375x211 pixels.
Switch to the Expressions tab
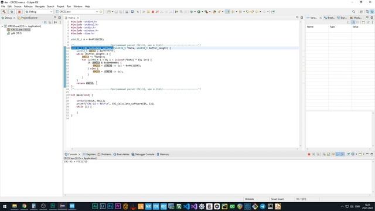pos(342,18)
